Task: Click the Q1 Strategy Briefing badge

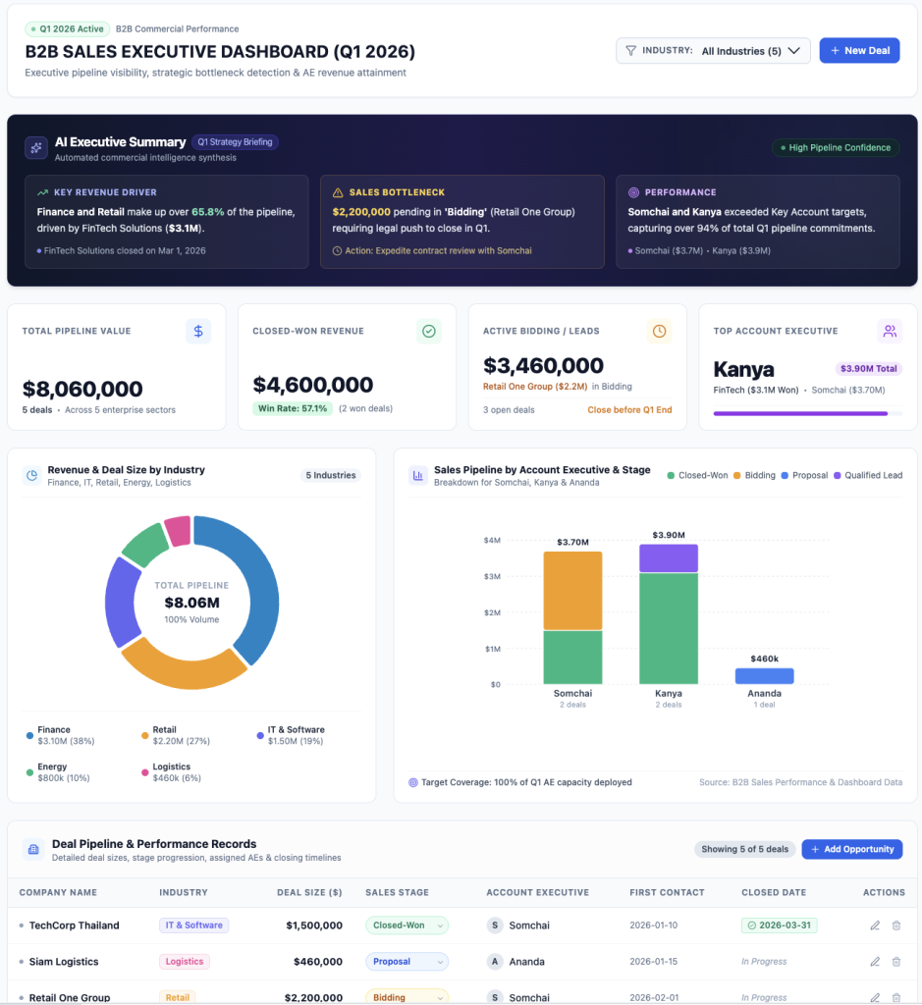Action: pos(235,142)
